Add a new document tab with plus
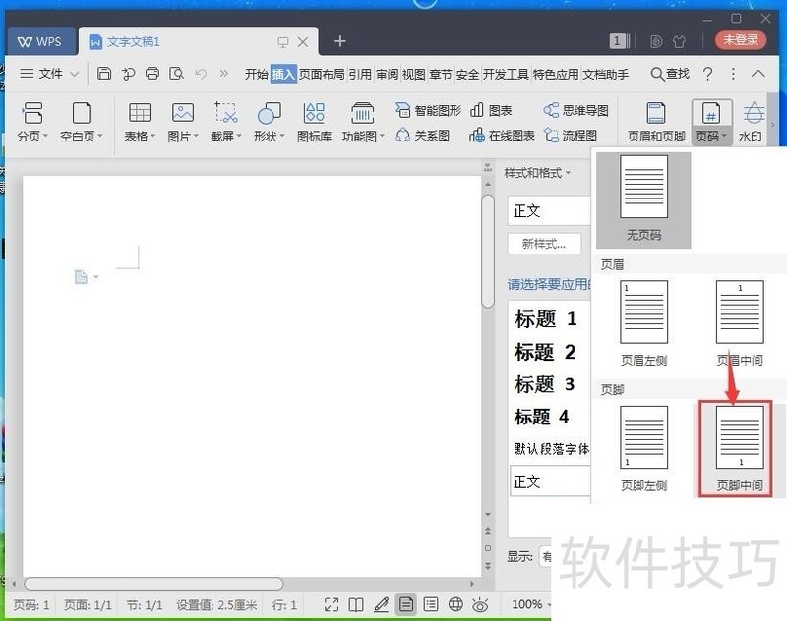 [x=340, y=41]
